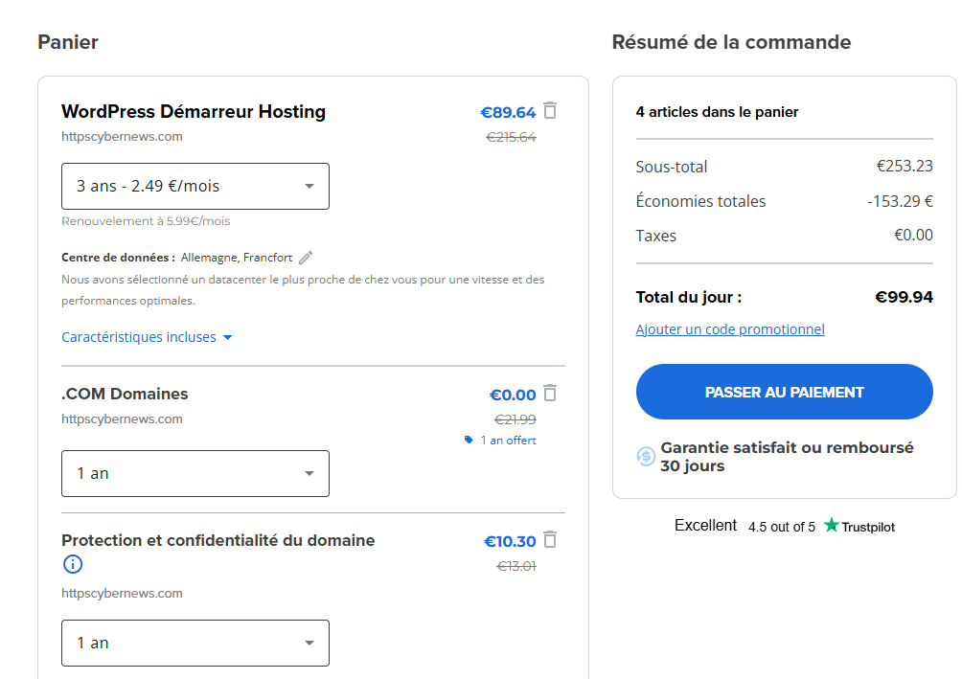Click the Trustpilot star logo
The image size is (962, 679).
coord(832,525)
